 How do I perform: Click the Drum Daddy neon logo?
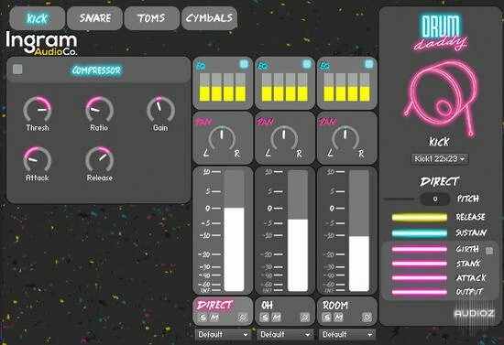(441, 33)
